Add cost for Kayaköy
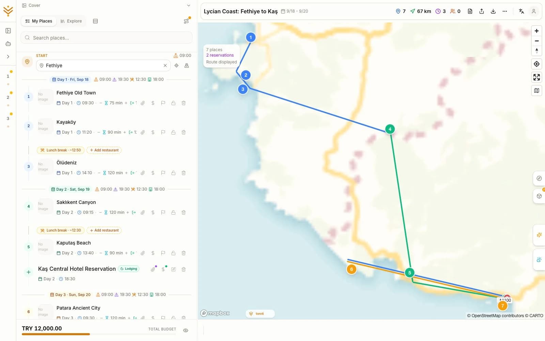545x341 pixels. (153, 132)
